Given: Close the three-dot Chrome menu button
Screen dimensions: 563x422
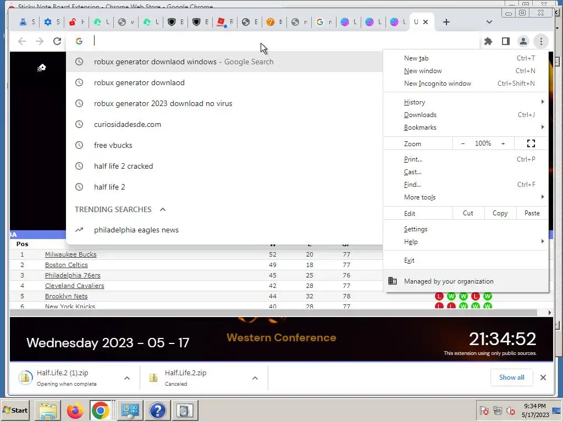Looking at the screenshot, I should coord(541,41).
